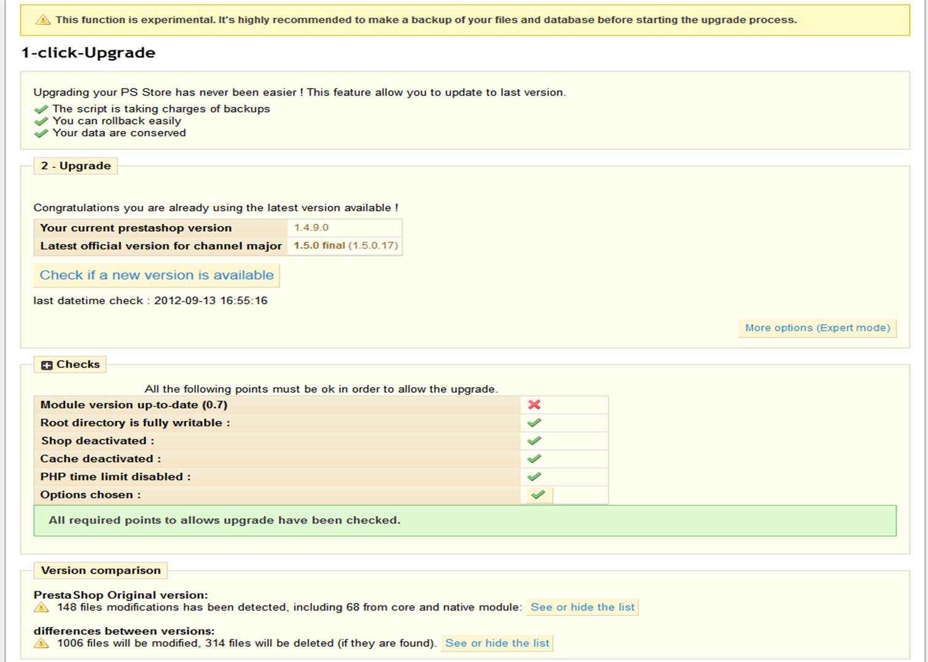Click the green 'All required points' confirmation message
The width and height of the screenshot is (928, 662).
pos(465,521)
